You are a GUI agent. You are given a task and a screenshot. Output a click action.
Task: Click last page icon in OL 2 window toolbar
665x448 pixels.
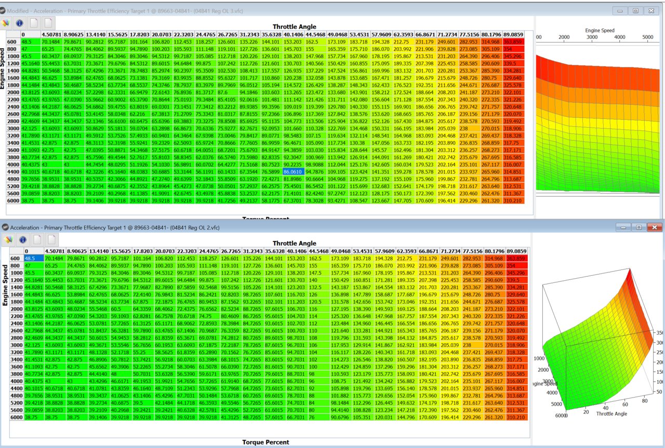51,239
